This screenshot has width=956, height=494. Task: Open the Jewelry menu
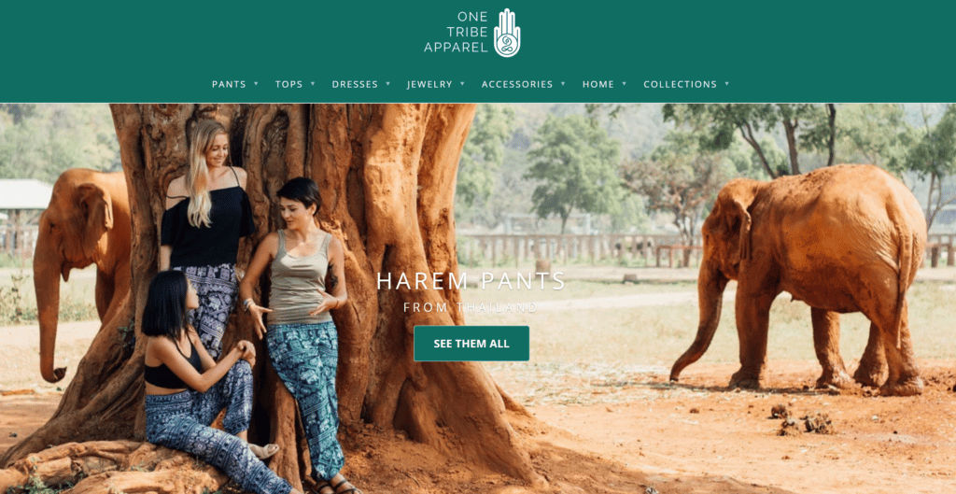[429, 84]
